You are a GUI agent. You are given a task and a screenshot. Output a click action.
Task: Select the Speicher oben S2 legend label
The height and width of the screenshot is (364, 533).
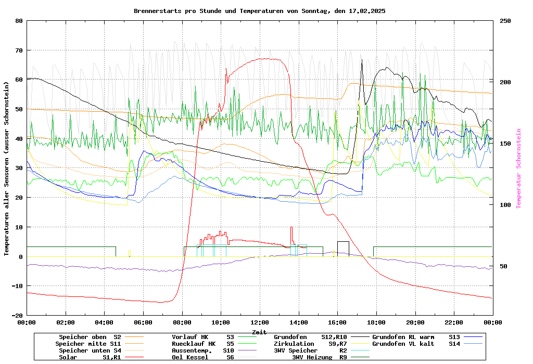point(88,337)
